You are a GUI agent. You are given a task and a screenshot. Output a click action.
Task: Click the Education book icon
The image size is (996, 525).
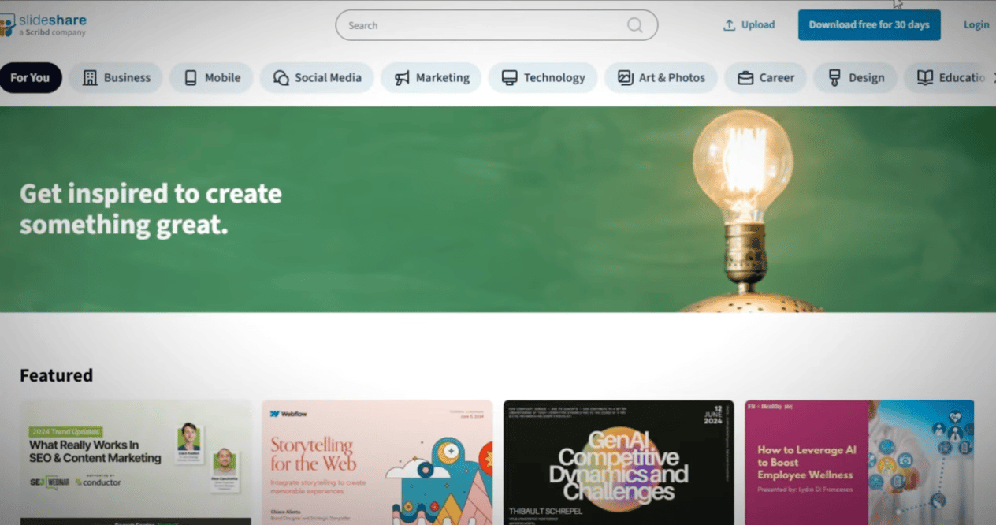tap(925, 77)
